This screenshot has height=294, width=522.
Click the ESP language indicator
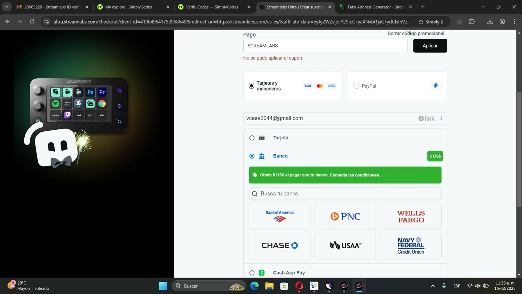tap(457, 286)
